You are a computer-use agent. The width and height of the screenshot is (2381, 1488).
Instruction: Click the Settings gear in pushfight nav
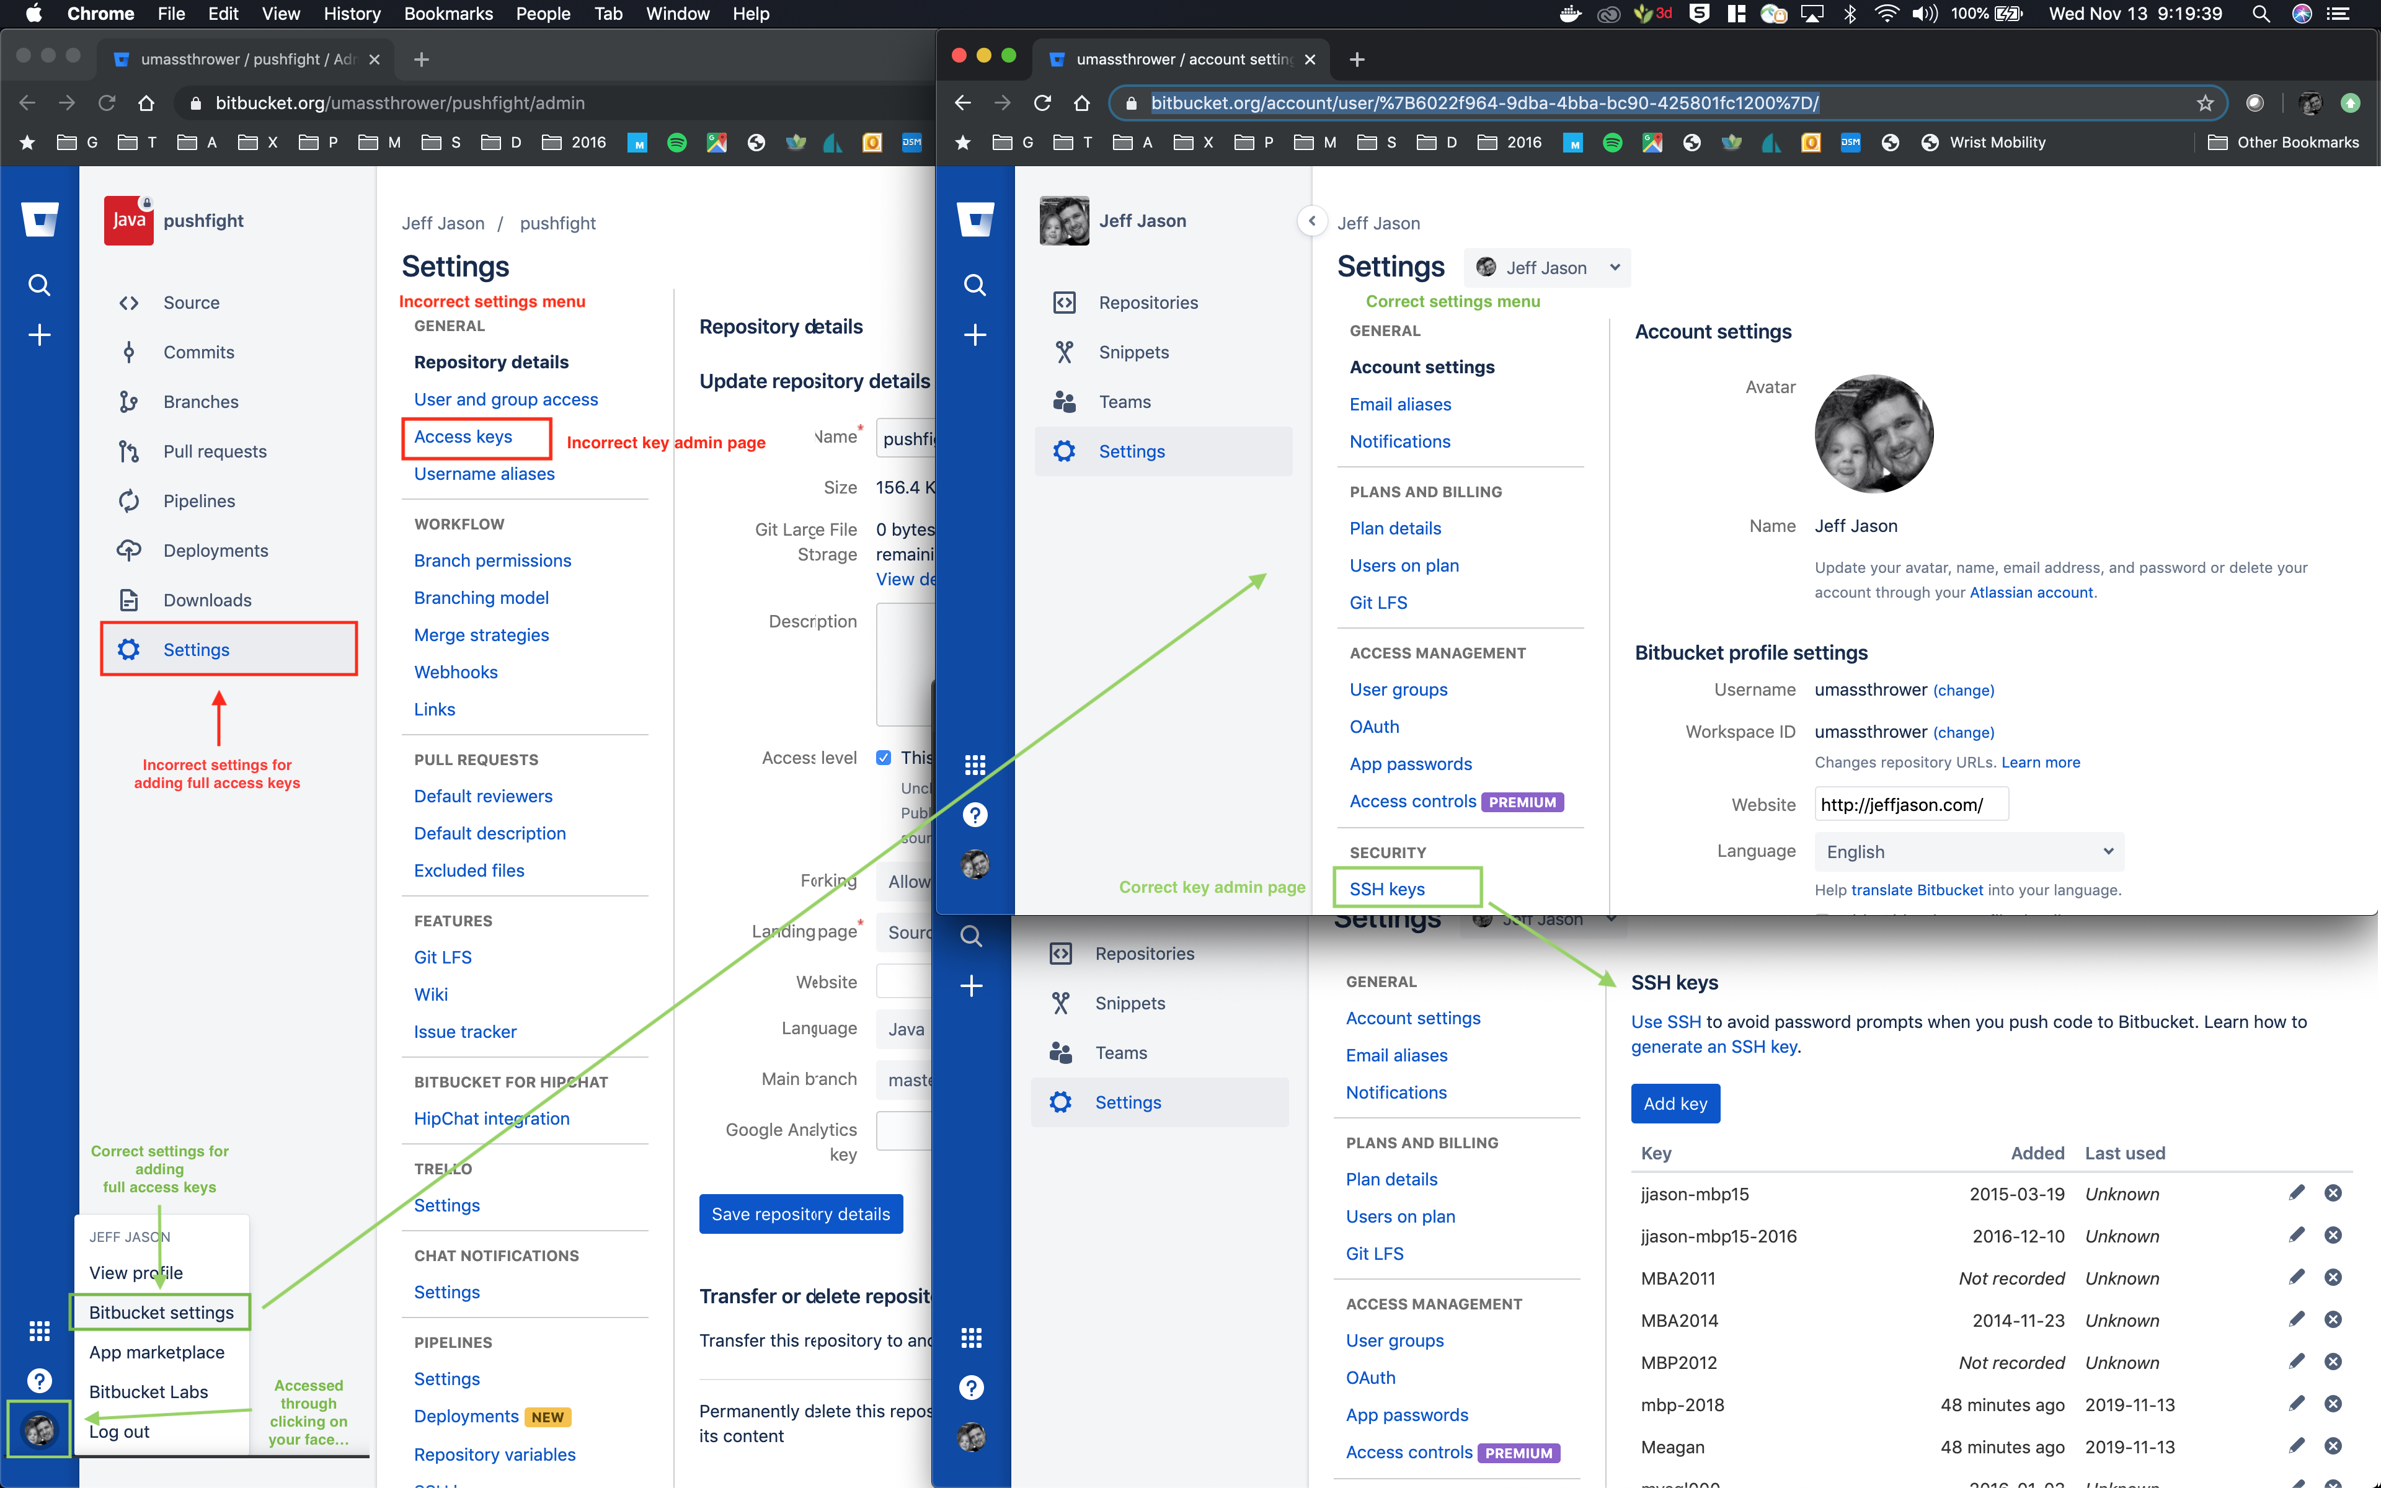[129, 650]
